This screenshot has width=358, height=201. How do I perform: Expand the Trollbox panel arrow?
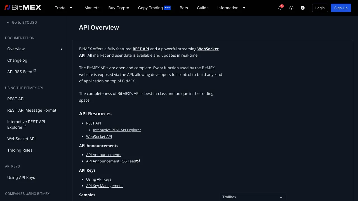(281, 197)
